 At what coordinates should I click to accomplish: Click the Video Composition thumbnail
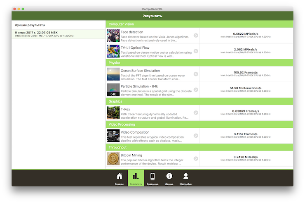[113, 136]
